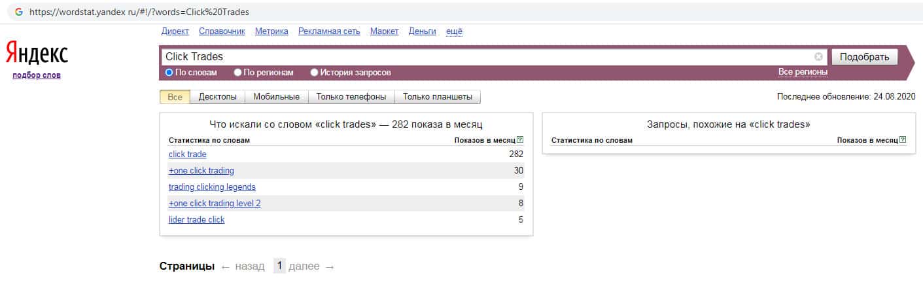923x290 pixels.
Task: Click the help icon in left results header
Action: click(x=520, y=140)
